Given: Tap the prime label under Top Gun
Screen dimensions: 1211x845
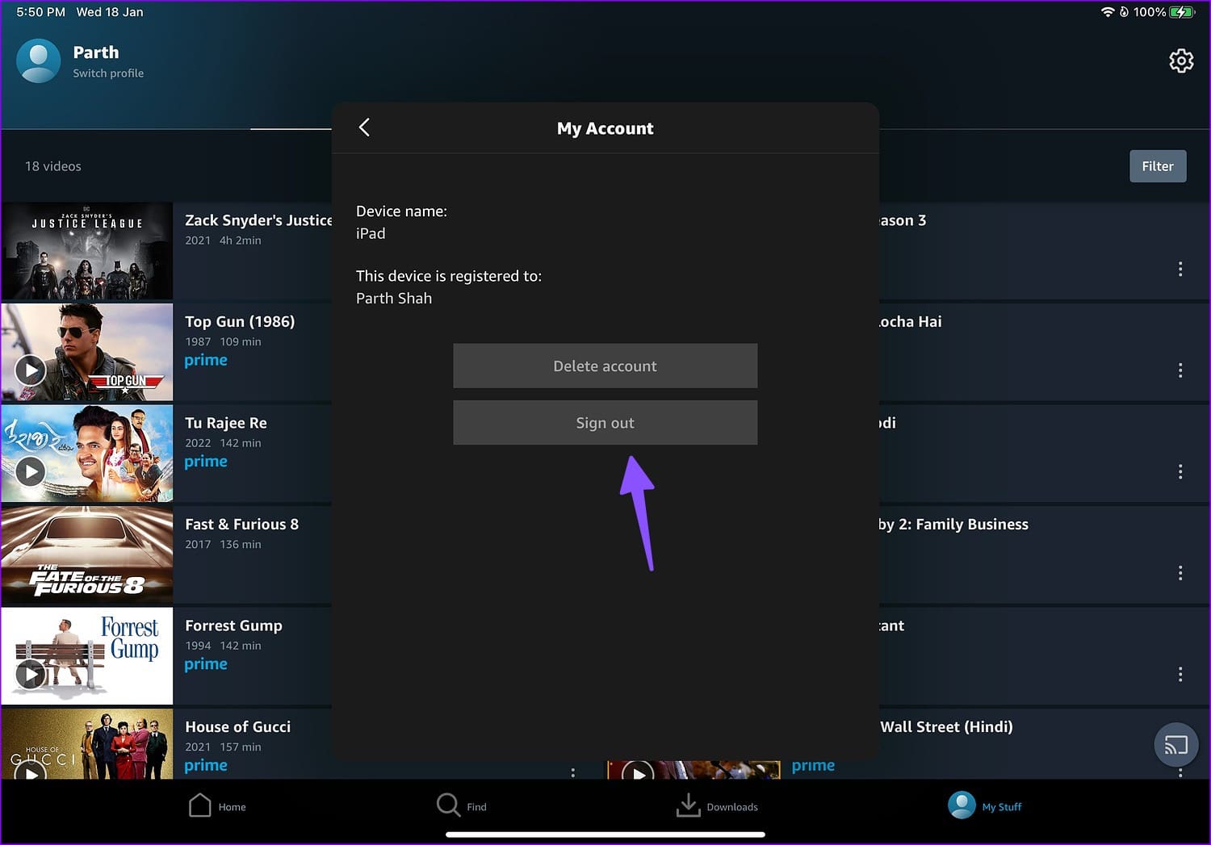Looking at the screenshot, I should pyautogui.click(x=206, y=360).
